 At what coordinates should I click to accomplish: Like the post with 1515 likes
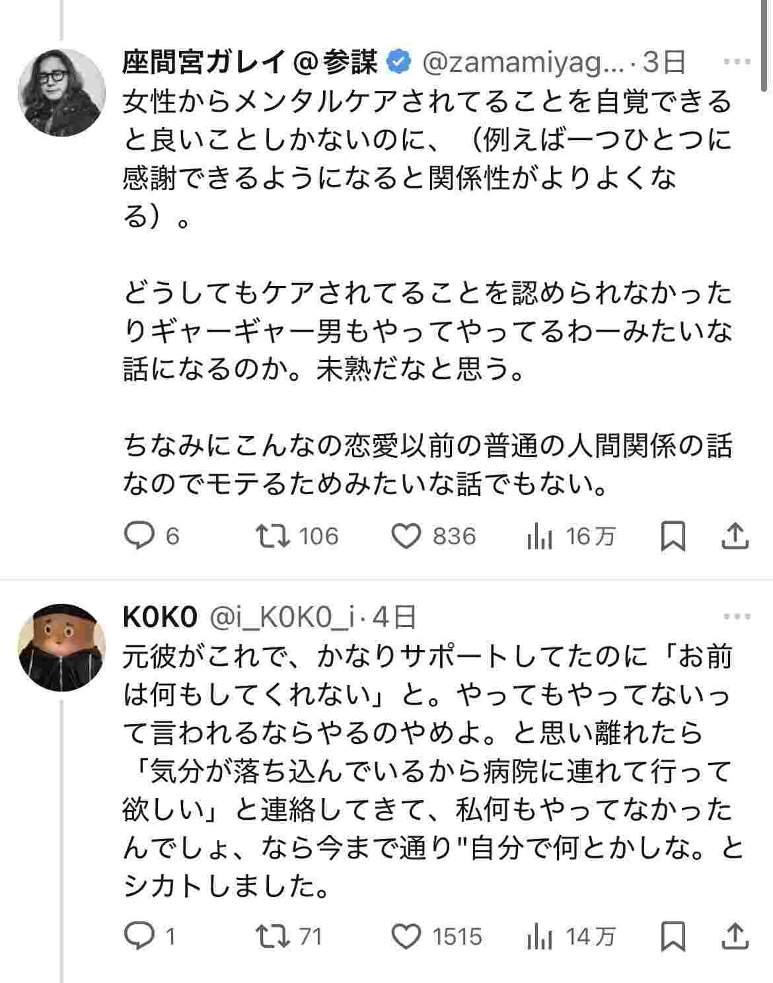click(406, 936)
